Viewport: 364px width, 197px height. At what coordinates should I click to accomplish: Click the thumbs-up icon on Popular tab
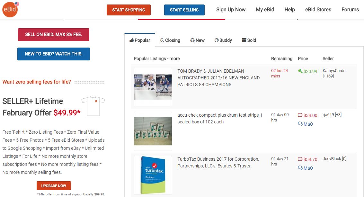click(x=132, y=40)
